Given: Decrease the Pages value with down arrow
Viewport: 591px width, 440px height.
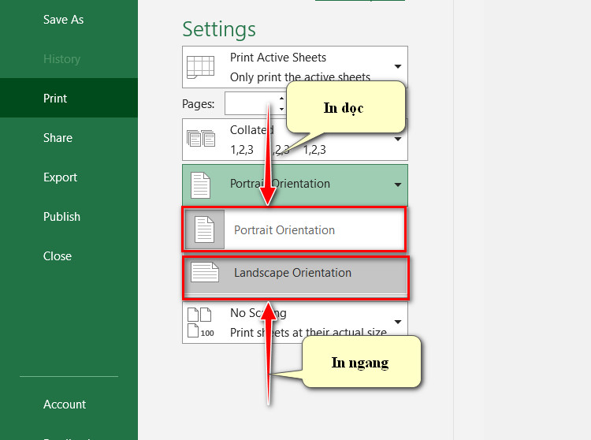Looking at the screenshot, I should tap(281, 109).
